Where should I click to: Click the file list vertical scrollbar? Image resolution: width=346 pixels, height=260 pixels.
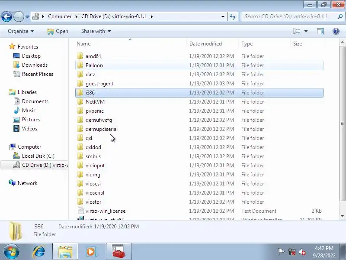click(x=342, y=123)
